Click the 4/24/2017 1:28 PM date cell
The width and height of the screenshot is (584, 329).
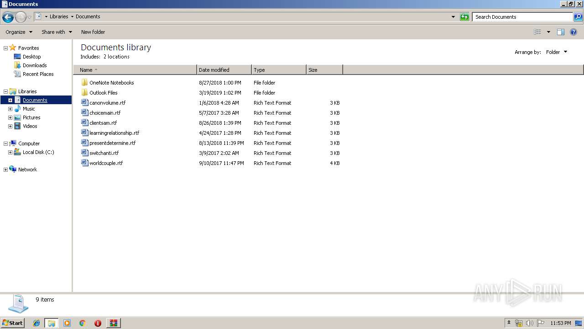coord(220,133)
